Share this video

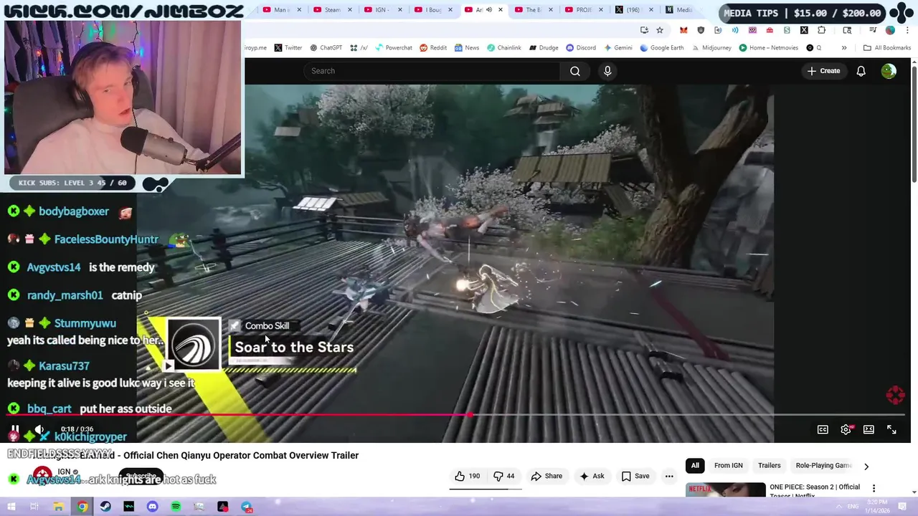pos(546,476)
